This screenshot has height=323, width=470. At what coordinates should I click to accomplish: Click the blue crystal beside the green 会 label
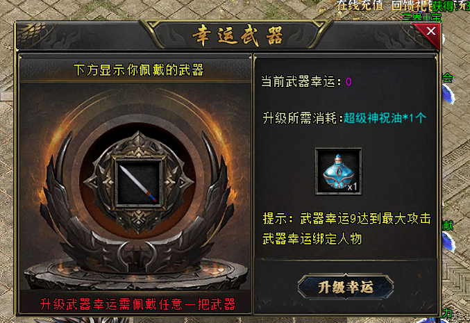[449, 94]
